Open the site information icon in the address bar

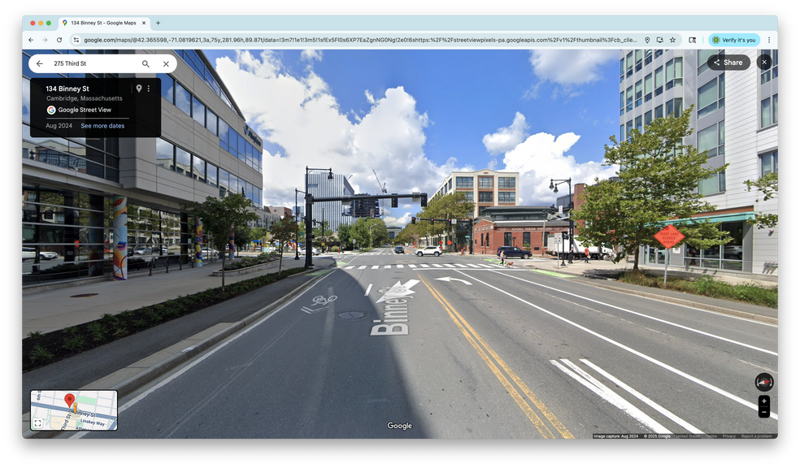pyautogui.click(x=76, y=40)
